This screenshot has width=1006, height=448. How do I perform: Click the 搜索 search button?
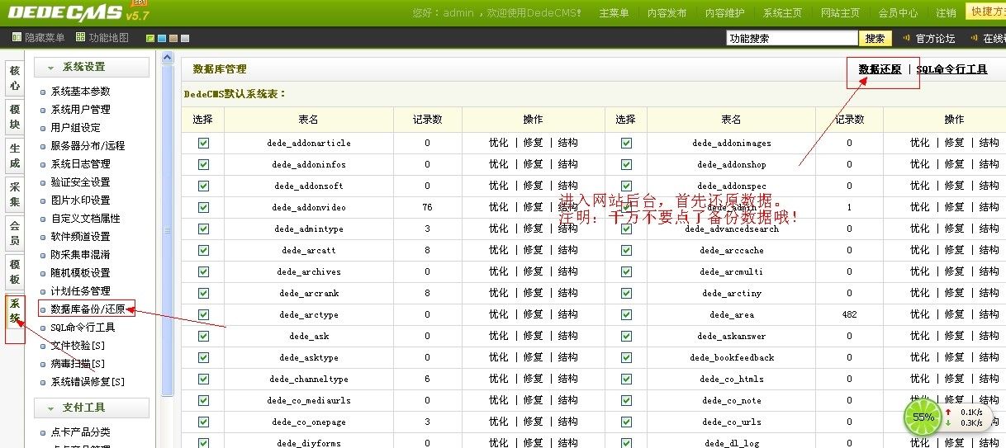click(876, 39)
